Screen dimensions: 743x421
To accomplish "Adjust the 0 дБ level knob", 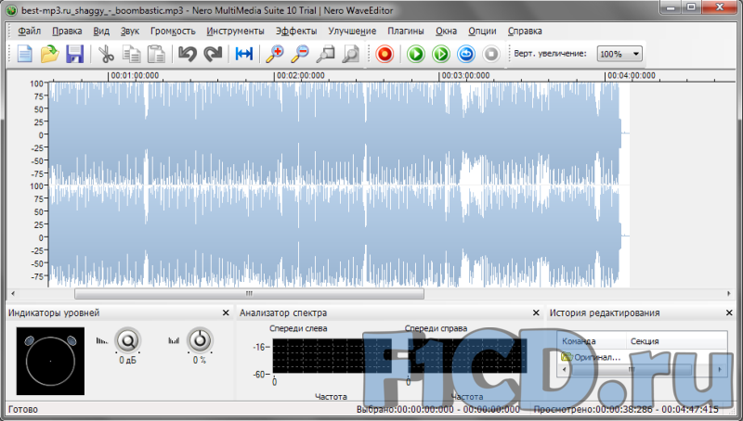I will [x=127, y=340].
